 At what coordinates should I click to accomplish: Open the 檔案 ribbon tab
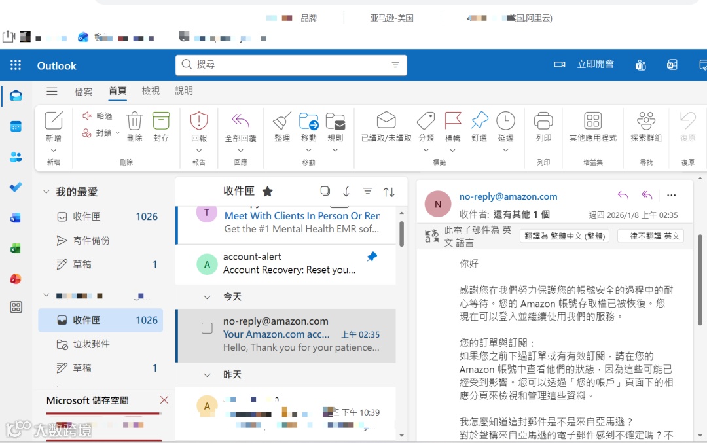tap(83, 92)
